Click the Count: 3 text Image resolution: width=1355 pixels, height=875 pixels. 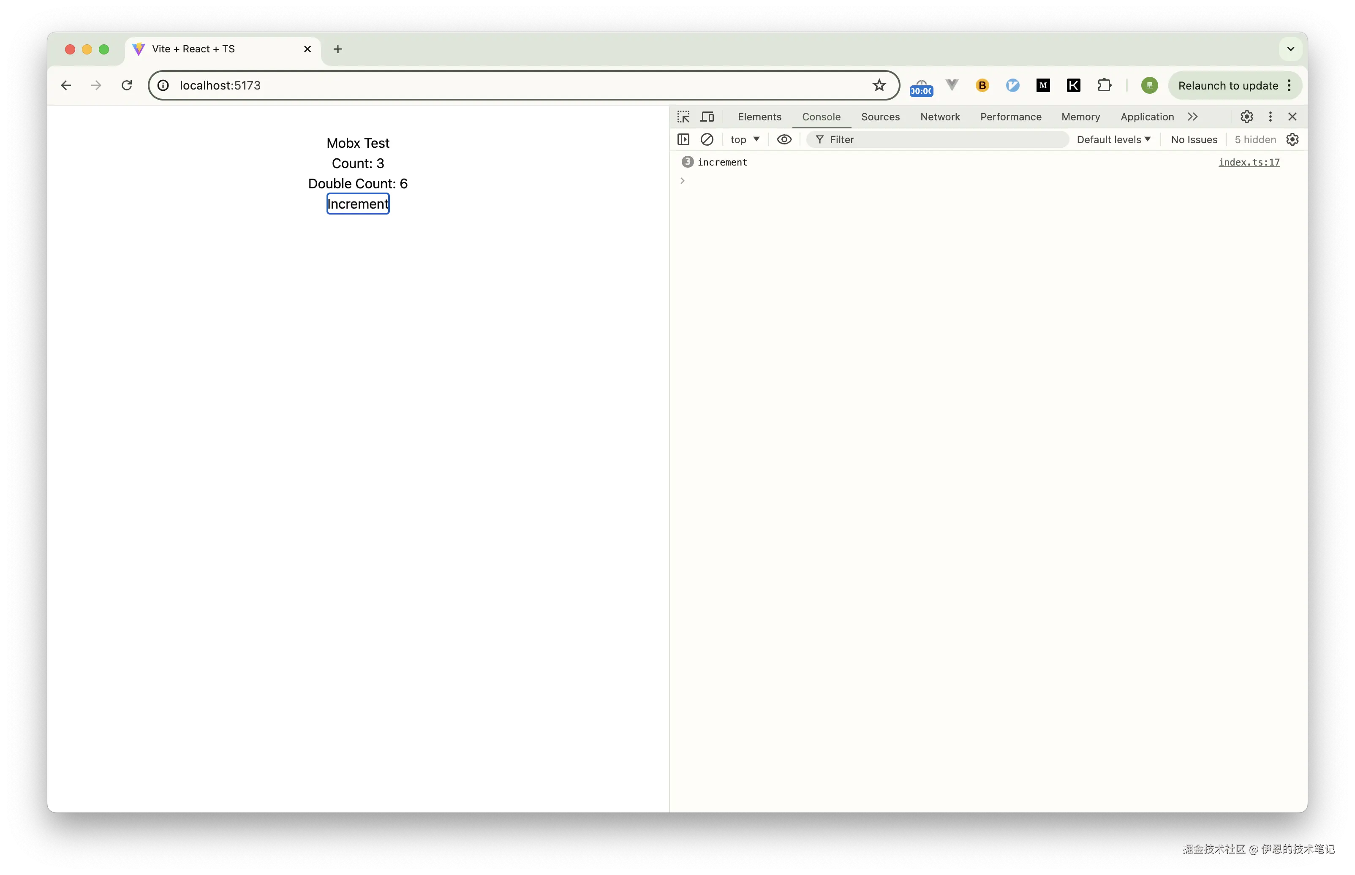click(x=357, y=163)
